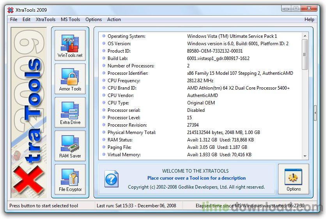Image resolution: width=326 pixels, height=219 pixels.
Task: Click the scroll up arrow in info list
Action: pos(305,36)
